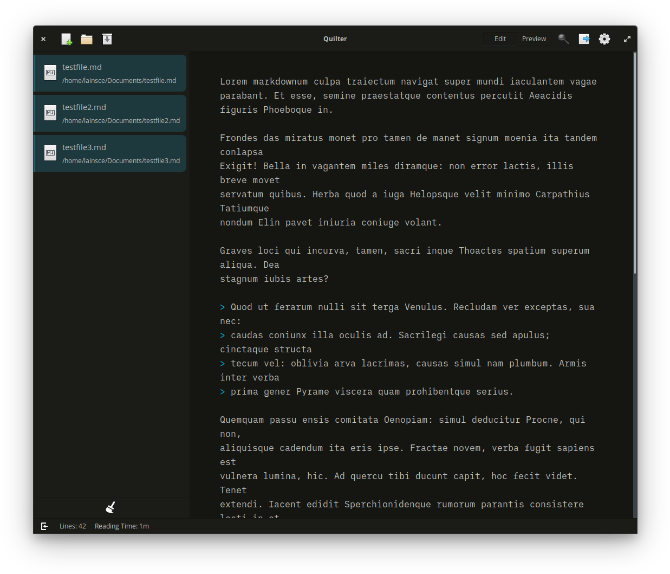This screenshot has height=574, width=670.
Task: Click the export document icon
Action: [x=584, y=39]
